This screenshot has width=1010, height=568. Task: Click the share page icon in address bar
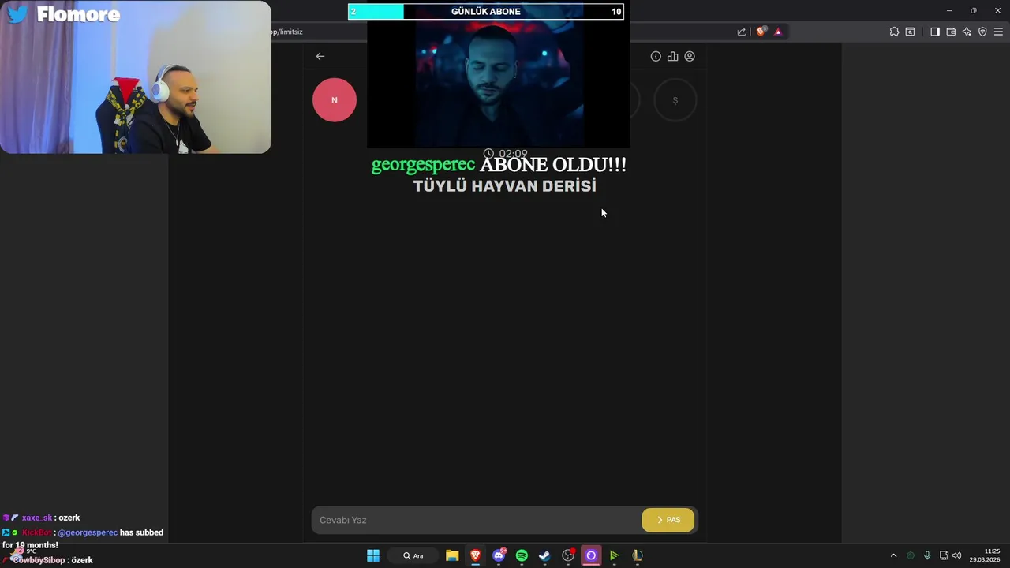[x=742, y=32]
